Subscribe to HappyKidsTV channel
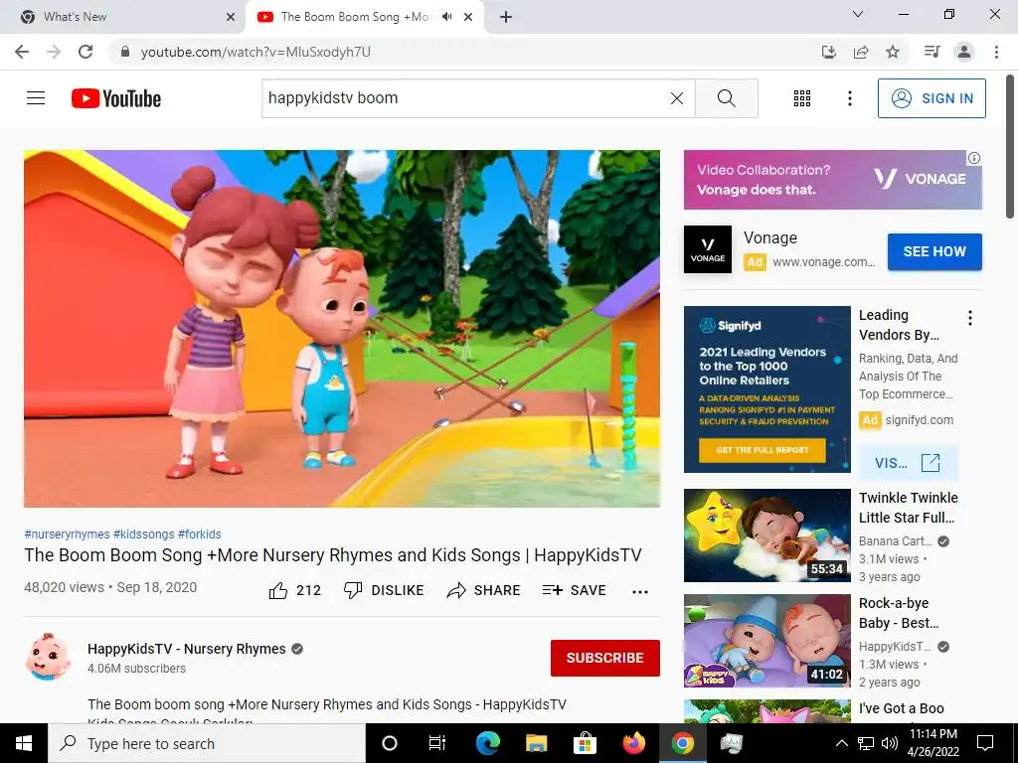 605,658
